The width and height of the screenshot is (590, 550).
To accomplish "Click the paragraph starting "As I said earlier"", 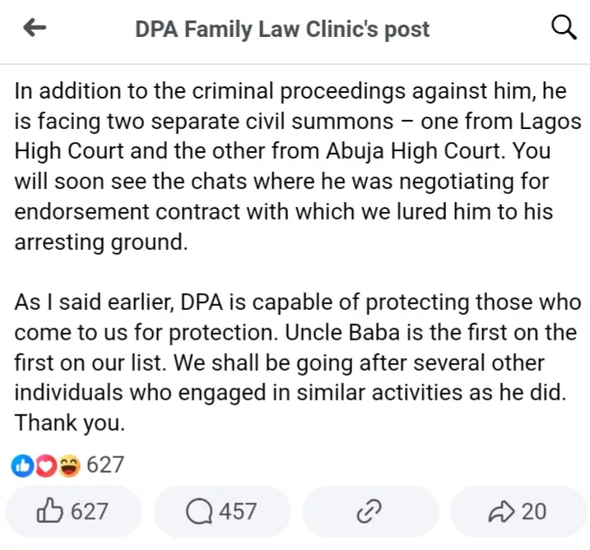I will (295, 362).
